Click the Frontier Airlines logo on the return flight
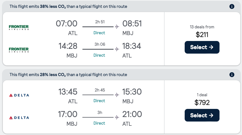The height and width of the screenshot is (135, 242). (19, 50)
